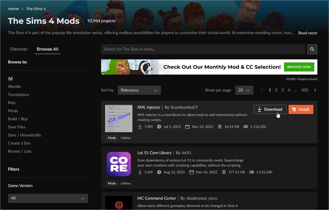
Task: Select the Pets category
Action: tap(12, 103)
